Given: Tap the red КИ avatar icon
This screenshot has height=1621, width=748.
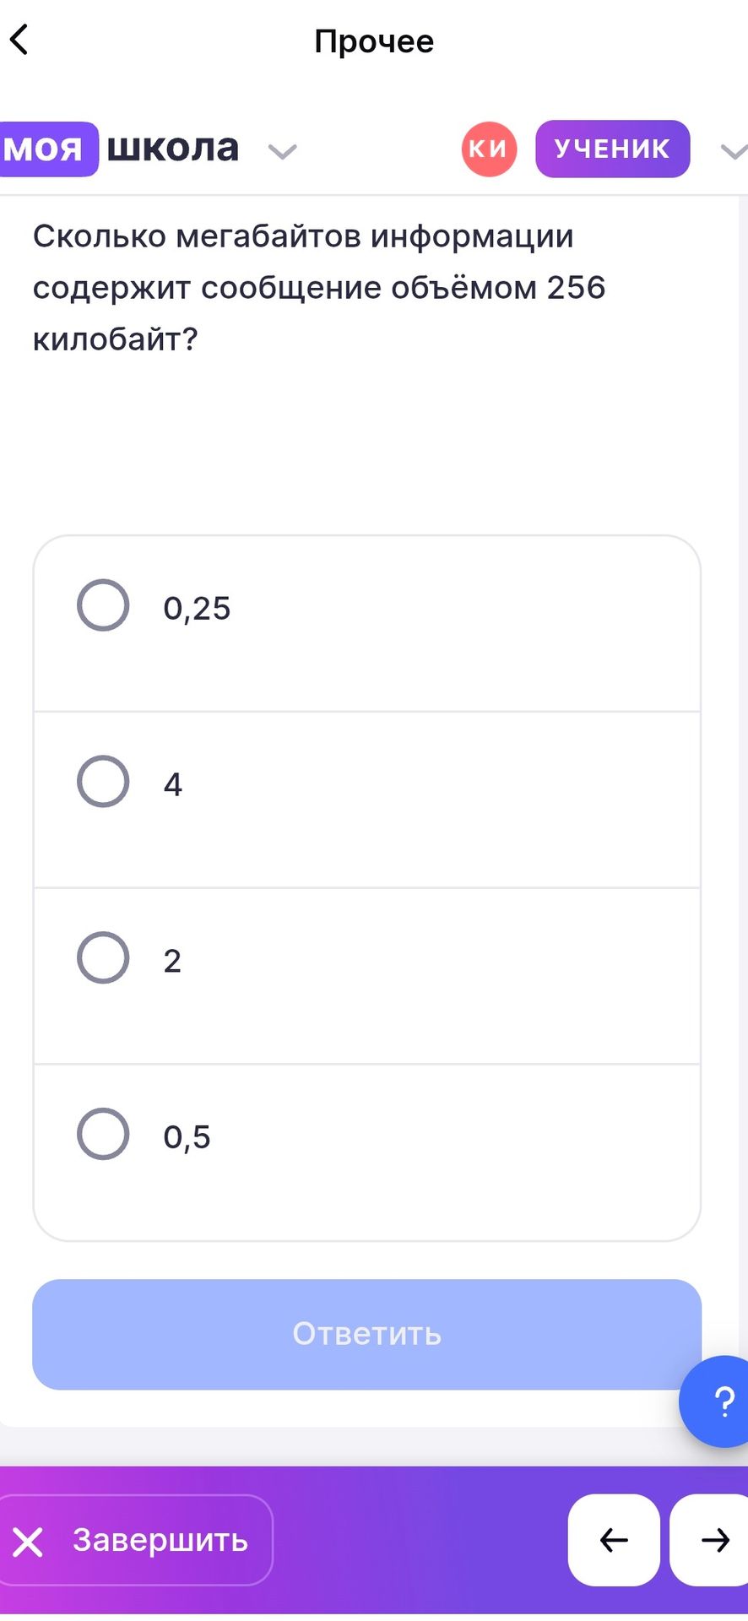Looking at the screenshot, I should pyautogui.click(x=489, y=149).
